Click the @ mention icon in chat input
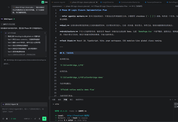 coord(3,119)
